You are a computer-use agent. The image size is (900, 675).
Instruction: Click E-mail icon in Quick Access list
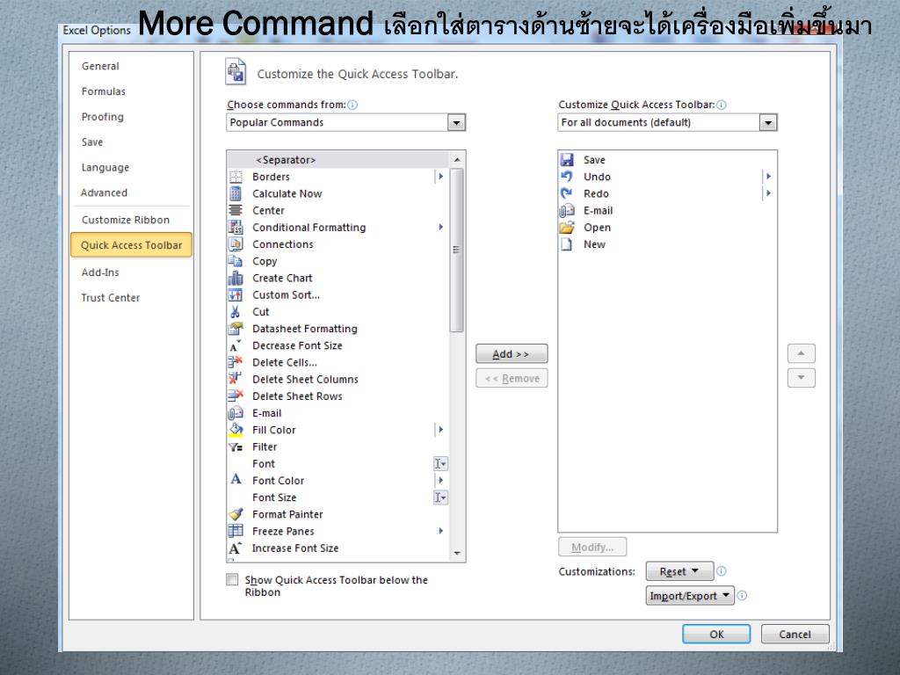coord(567,211)
